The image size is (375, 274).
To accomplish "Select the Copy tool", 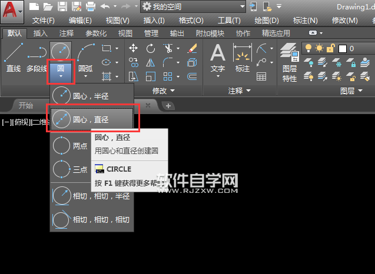I will (x=133, y=62).
